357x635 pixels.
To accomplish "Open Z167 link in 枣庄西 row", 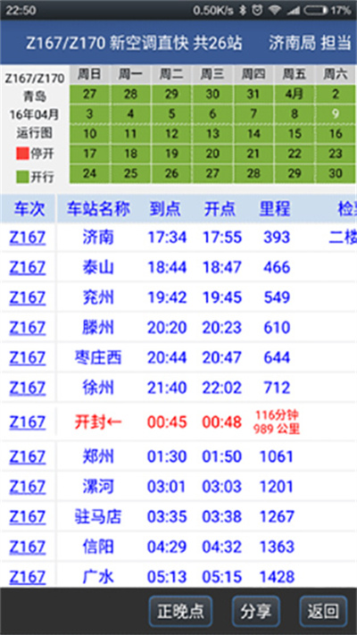I will click(x=28, y=357).
